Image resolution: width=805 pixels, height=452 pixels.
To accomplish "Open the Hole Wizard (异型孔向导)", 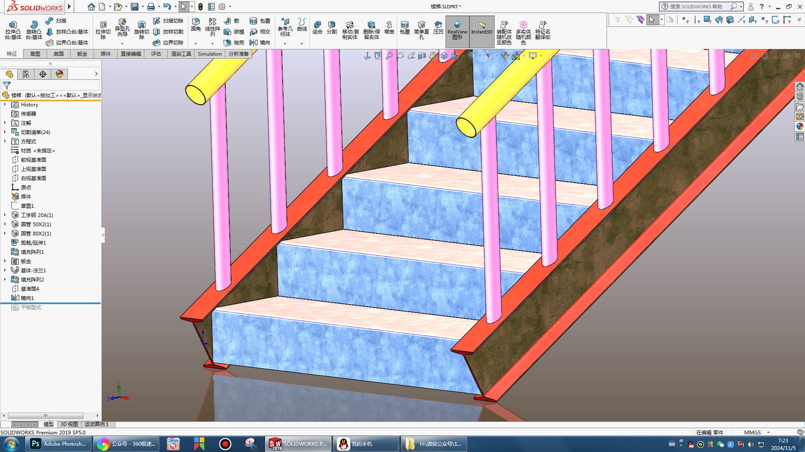I will pyautogui.click(x=122, y=28).
